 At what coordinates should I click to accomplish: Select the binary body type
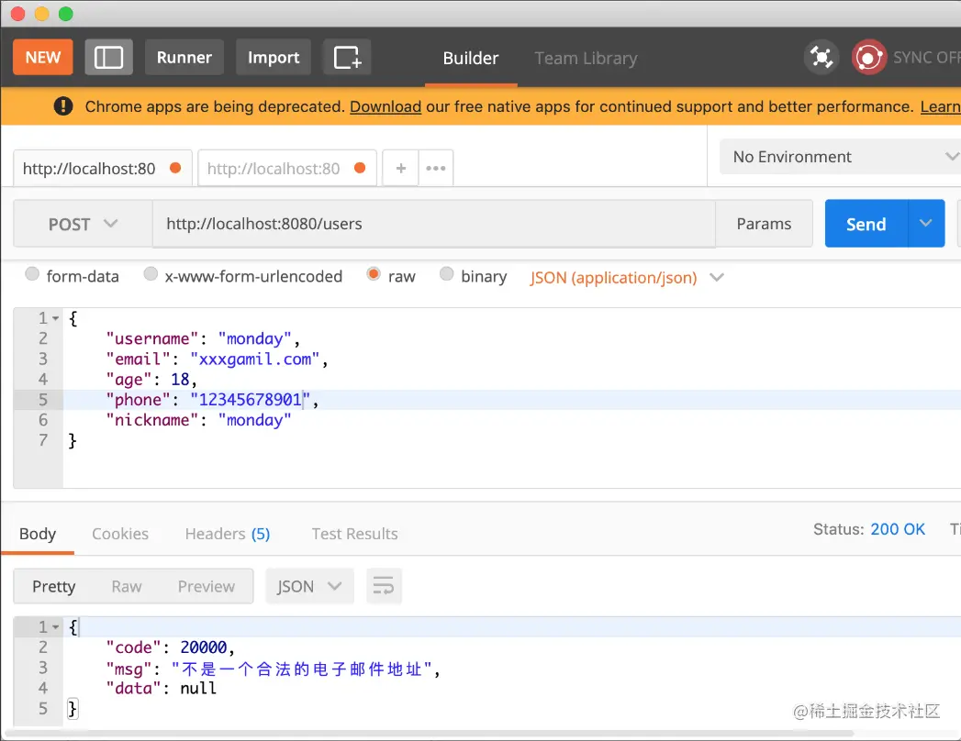coord(447,273)
